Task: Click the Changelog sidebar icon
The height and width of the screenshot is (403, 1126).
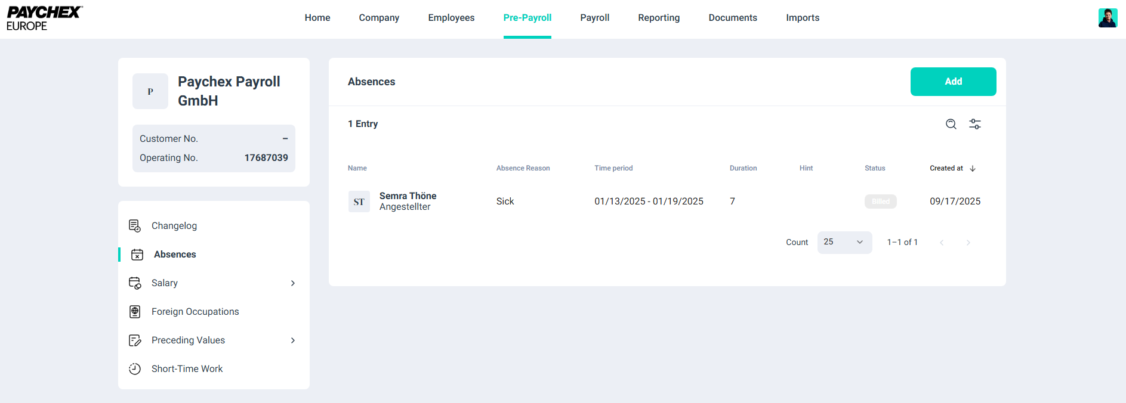Action: tap(135, 226)
